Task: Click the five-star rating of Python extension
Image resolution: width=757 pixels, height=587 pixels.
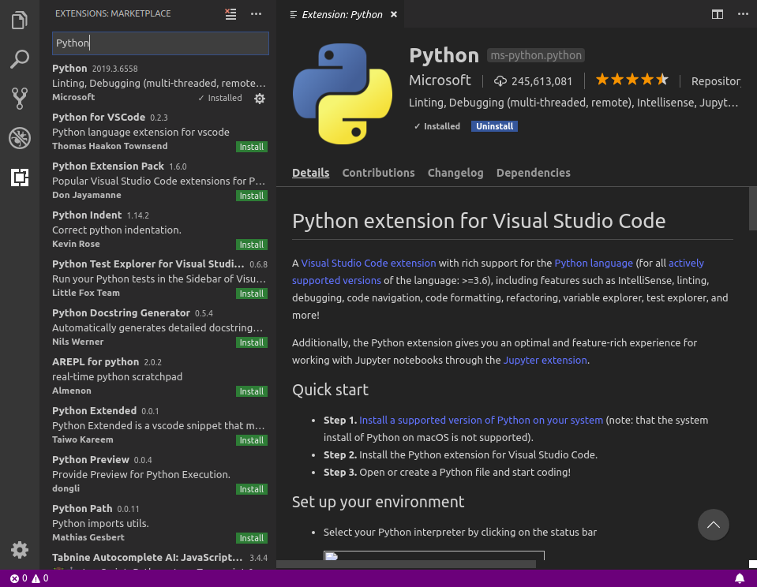Action: (631, 80)
